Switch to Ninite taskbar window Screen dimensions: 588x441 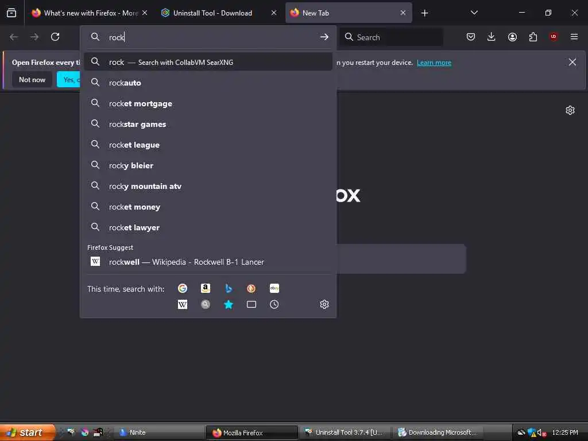tap(158, 432)
